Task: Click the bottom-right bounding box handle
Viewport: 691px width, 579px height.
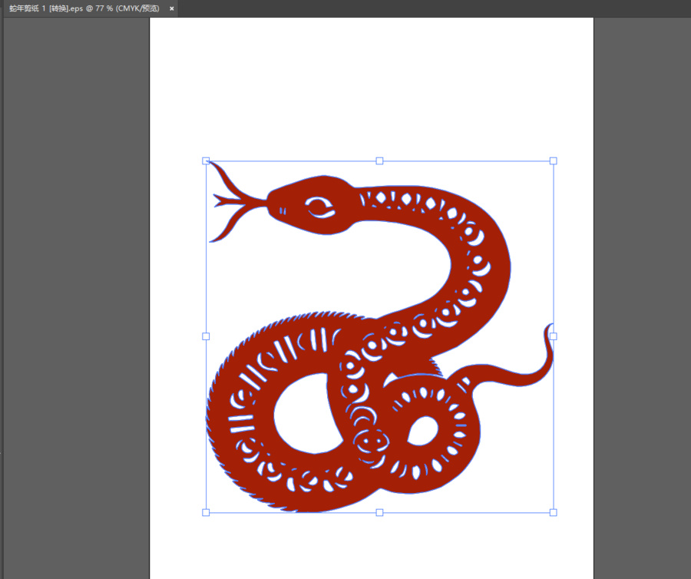Action: 554,512
